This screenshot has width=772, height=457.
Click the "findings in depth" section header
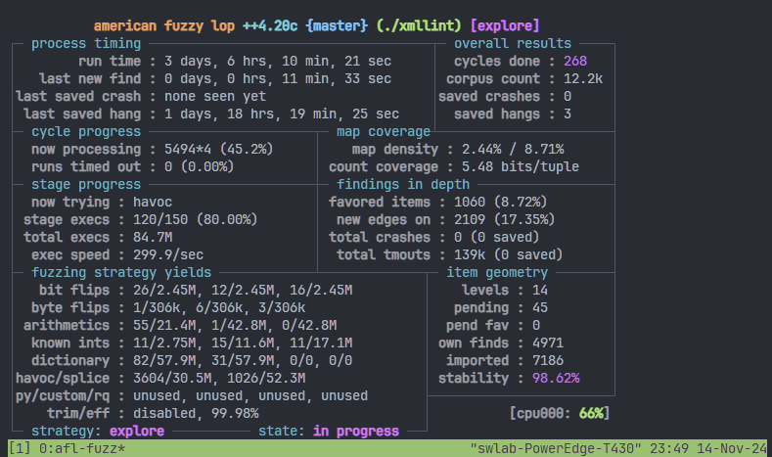click(403, 184)
